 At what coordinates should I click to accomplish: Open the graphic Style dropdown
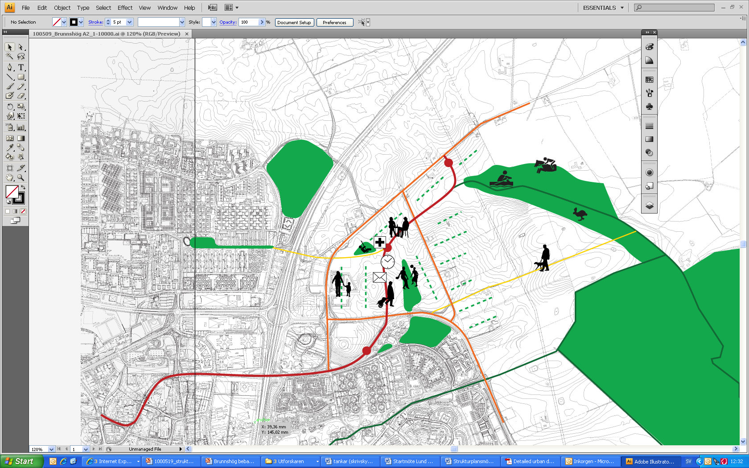[x=214, y=22]
